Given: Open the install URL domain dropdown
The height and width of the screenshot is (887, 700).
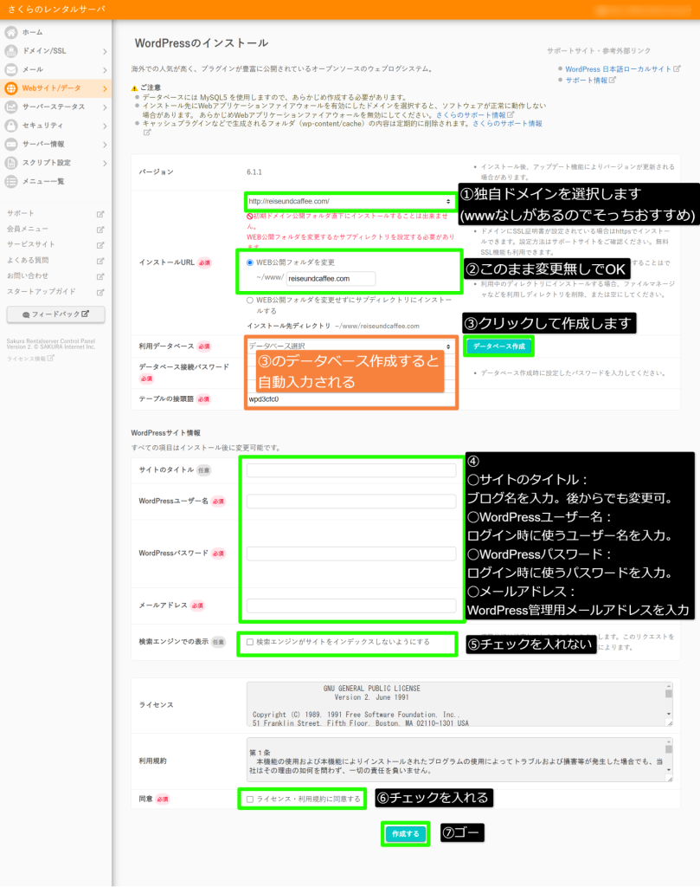Looking at the screenshot, I should click(x=350, y=201).
